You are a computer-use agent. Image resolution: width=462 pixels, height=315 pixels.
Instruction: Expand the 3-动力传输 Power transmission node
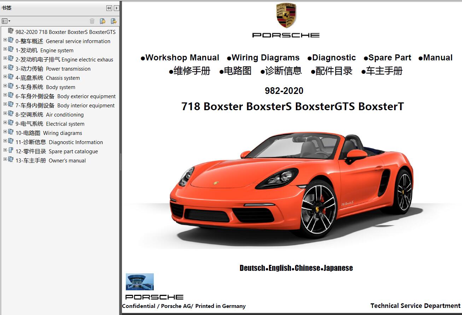pos(5,68)
